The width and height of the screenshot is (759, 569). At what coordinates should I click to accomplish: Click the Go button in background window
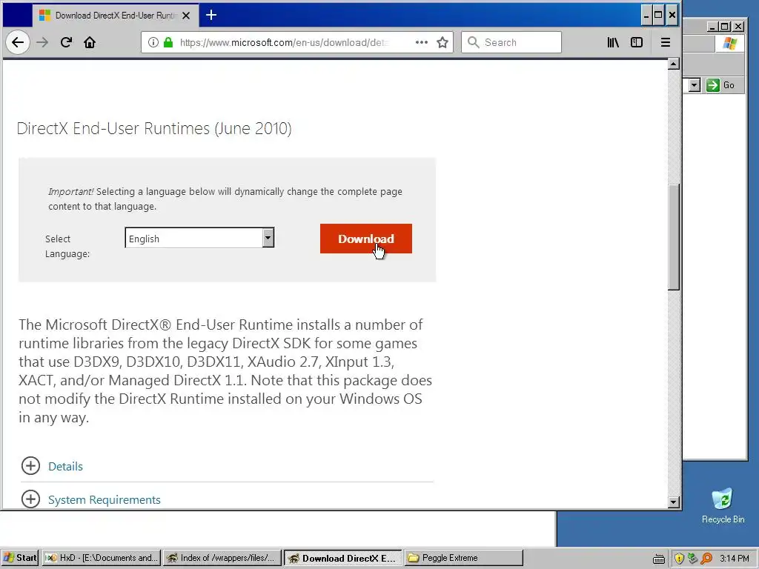720,86
